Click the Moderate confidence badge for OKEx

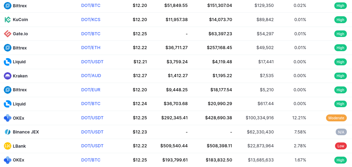(336, 118)
